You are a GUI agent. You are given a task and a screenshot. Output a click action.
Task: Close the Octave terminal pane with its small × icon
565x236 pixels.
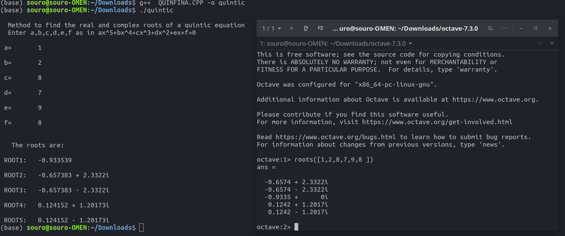point(552,43)
